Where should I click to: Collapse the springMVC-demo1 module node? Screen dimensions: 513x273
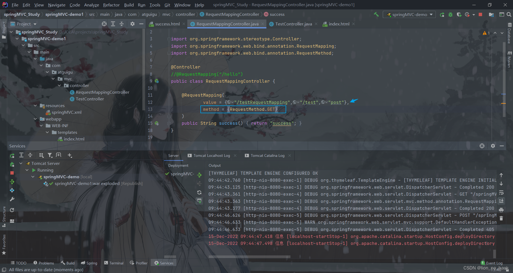17,39
